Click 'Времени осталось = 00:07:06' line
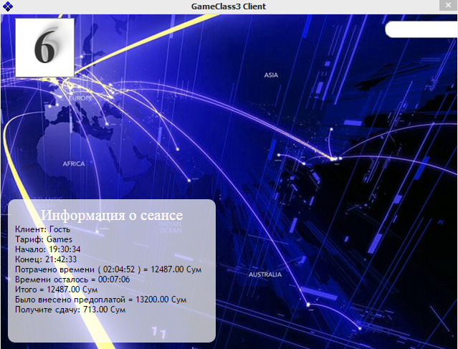 pyautogui.click(x=72, y=279)
